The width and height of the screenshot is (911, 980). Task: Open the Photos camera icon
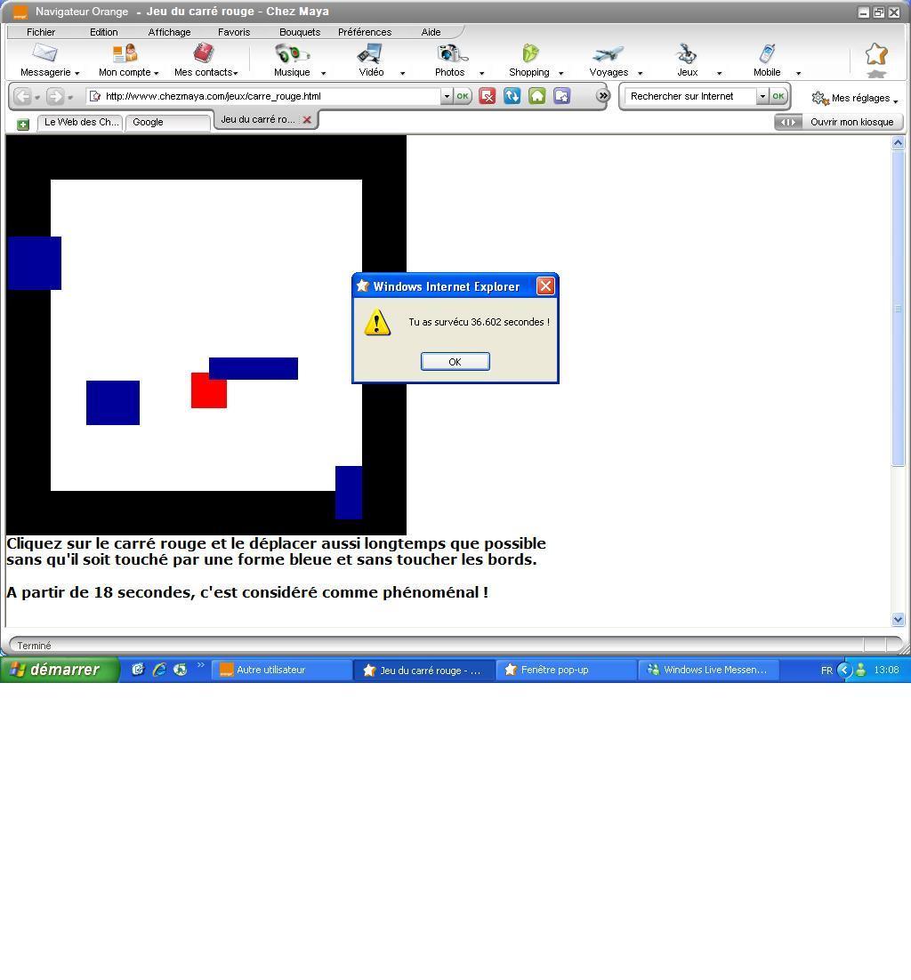pyautogui.click(x=451, y=53)
